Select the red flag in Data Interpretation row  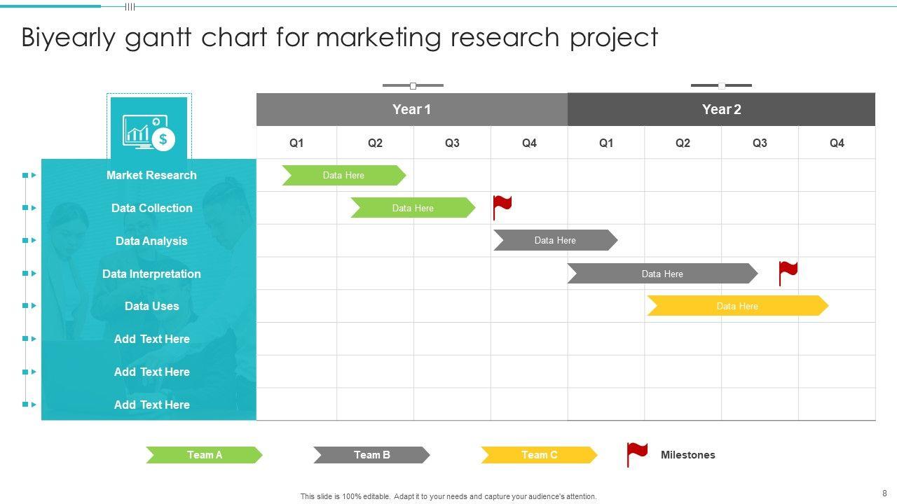pos(788,272)
